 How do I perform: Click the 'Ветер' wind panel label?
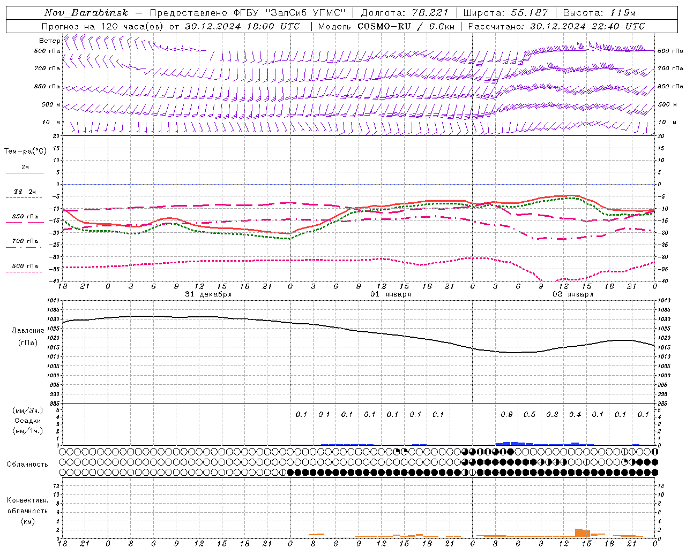pyautogui.click(x=49, y=41)
